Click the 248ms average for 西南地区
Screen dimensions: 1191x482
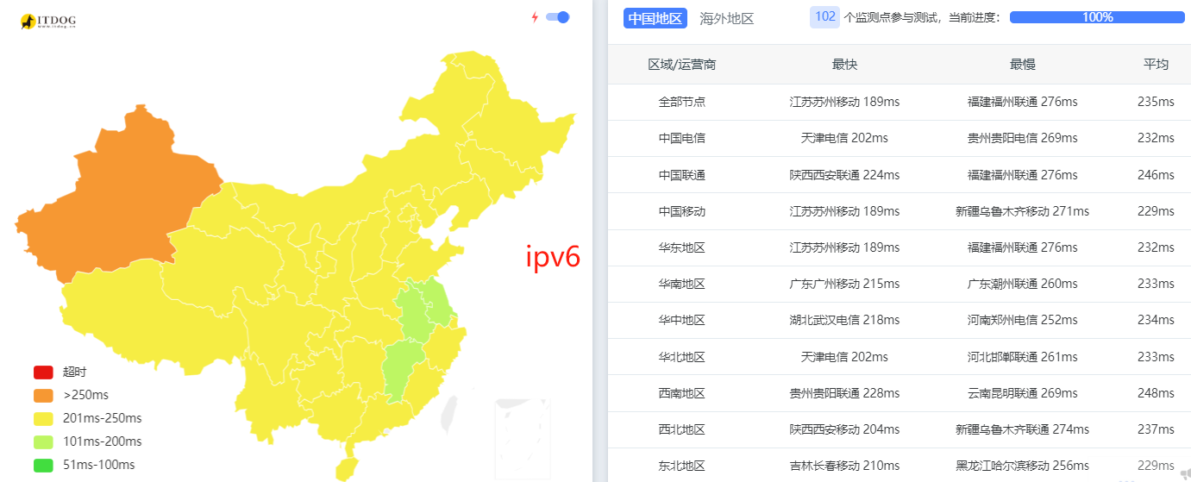[1156, 393]
